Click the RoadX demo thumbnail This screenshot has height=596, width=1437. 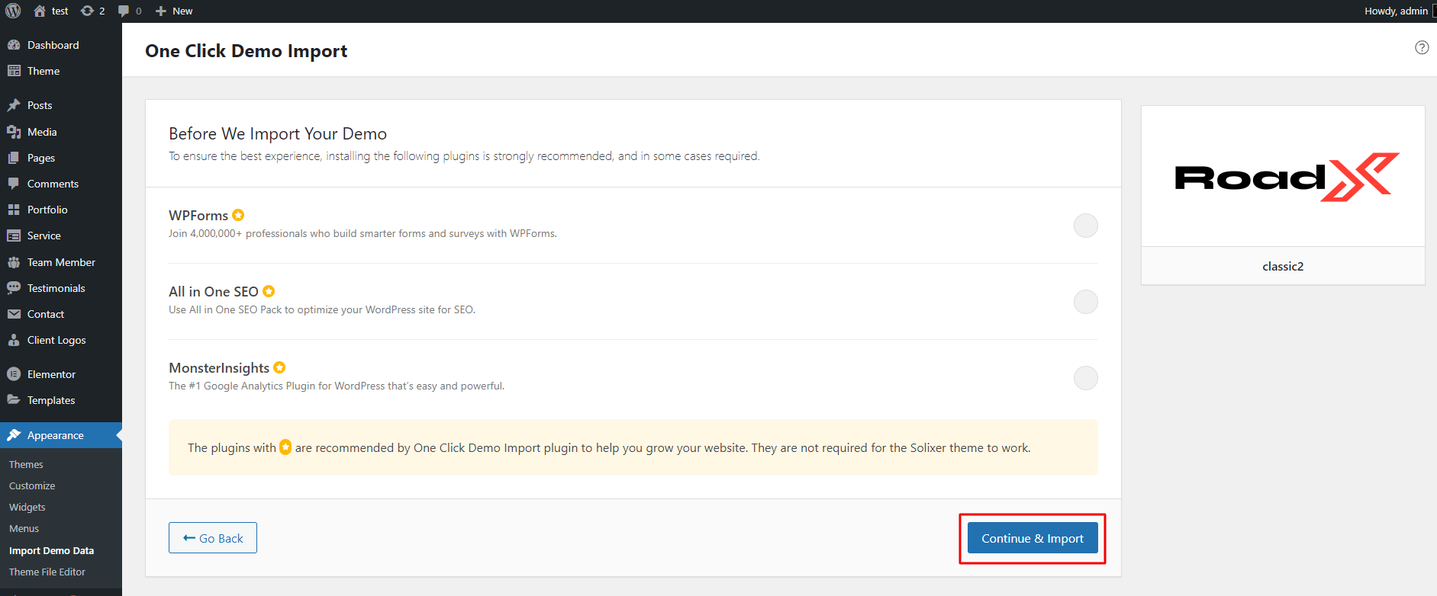click(1283, 176)
